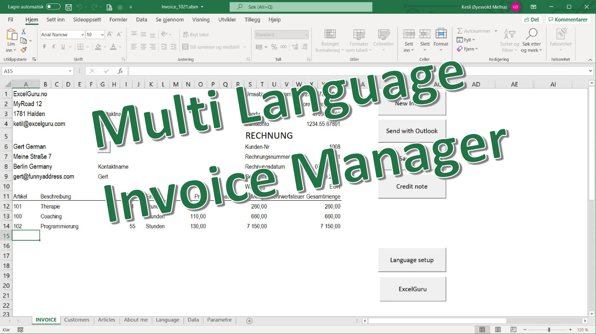
Task: Select Betinget formatering in the ribbon
Action: 330,40
